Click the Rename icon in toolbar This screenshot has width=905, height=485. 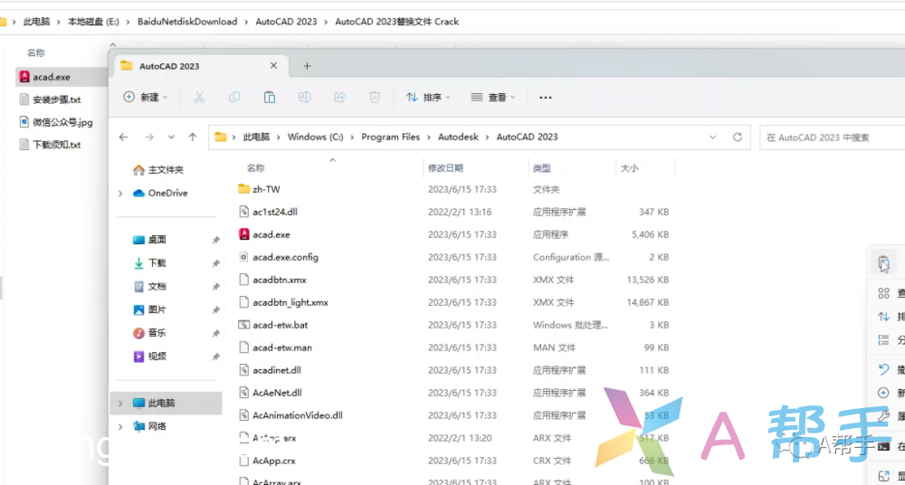[305, 97]
